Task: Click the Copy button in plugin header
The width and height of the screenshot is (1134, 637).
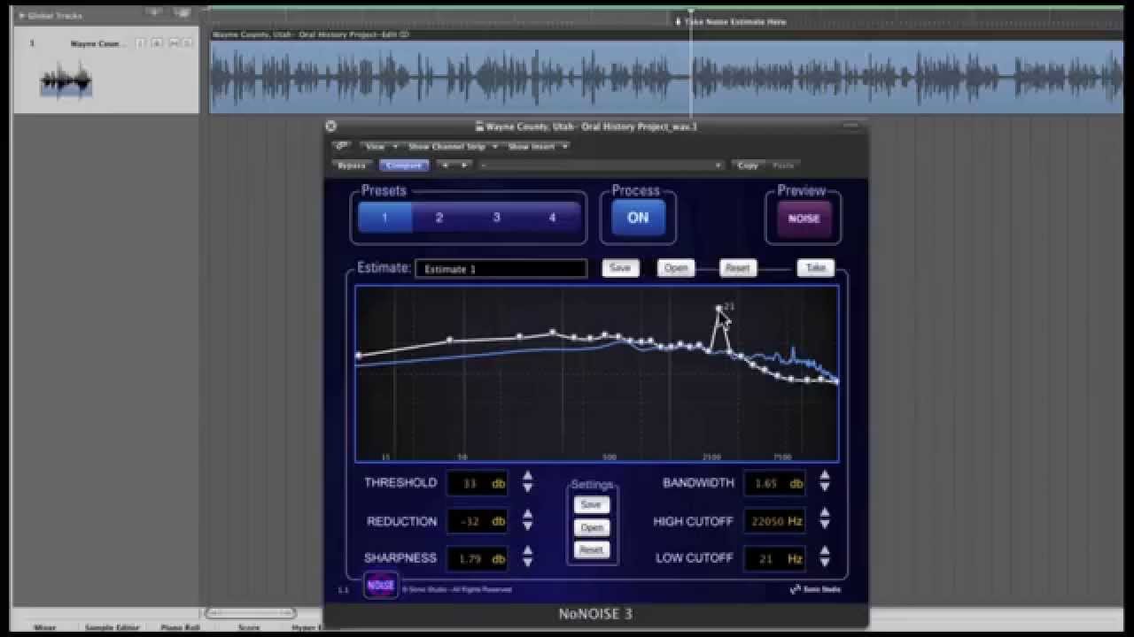Action: coord(748,165)
